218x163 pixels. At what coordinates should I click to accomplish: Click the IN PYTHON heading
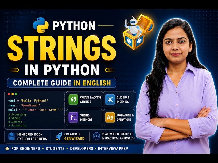pyautogui.click(x=62, y=70)
